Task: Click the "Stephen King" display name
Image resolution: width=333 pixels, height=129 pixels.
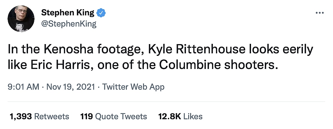Action: click(x=67, y=13)
